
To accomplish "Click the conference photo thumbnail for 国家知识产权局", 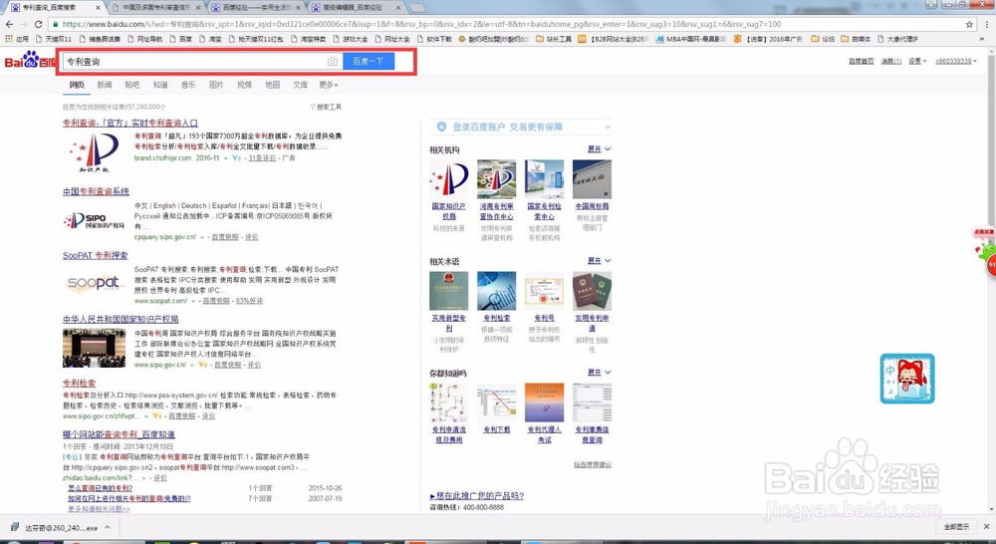I will click(x=94, y=348).
